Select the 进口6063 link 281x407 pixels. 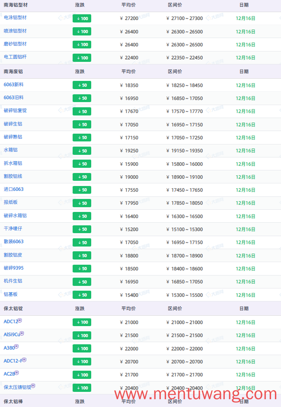point(13,189)
